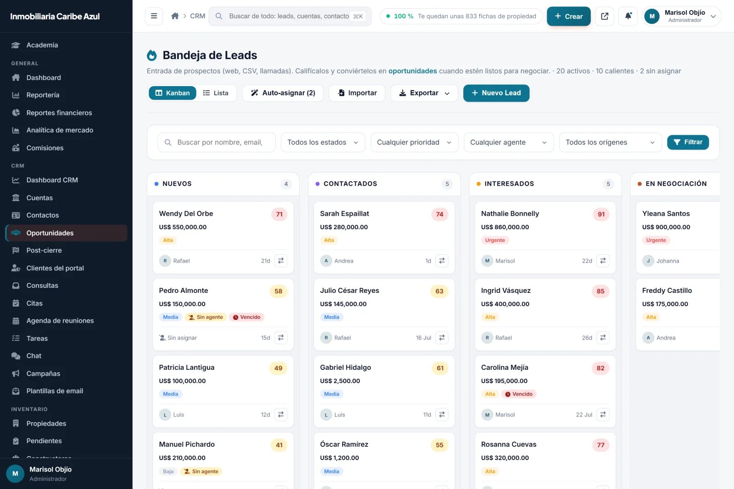Open Dashboard CRM in sidebar
Image resolution: width=734 pixels, height=489 pixels.
coord(66,180)
